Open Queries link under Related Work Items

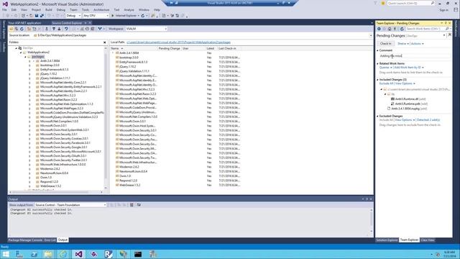[x=384, y=68]
